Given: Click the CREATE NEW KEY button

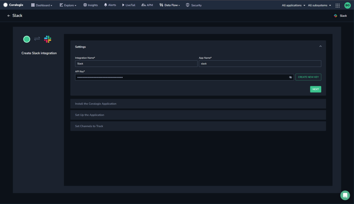Looking at the screenshot, I should point(308,77).
